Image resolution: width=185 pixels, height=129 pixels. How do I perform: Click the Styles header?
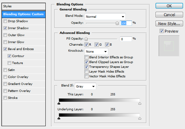click(23, 6)
